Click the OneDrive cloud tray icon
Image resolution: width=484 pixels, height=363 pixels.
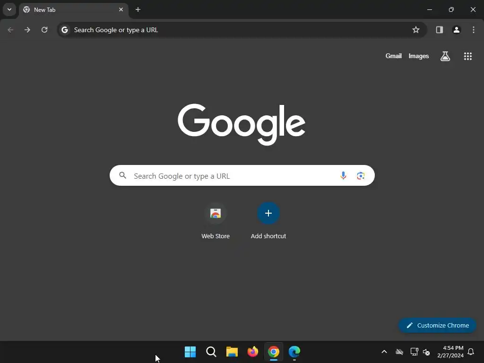(x=399, y=352)
